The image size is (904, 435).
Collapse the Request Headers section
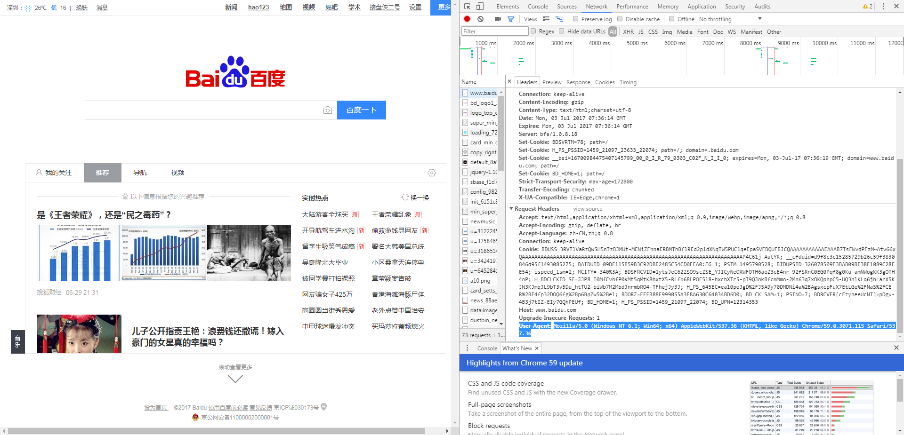[x=511, y=209]
